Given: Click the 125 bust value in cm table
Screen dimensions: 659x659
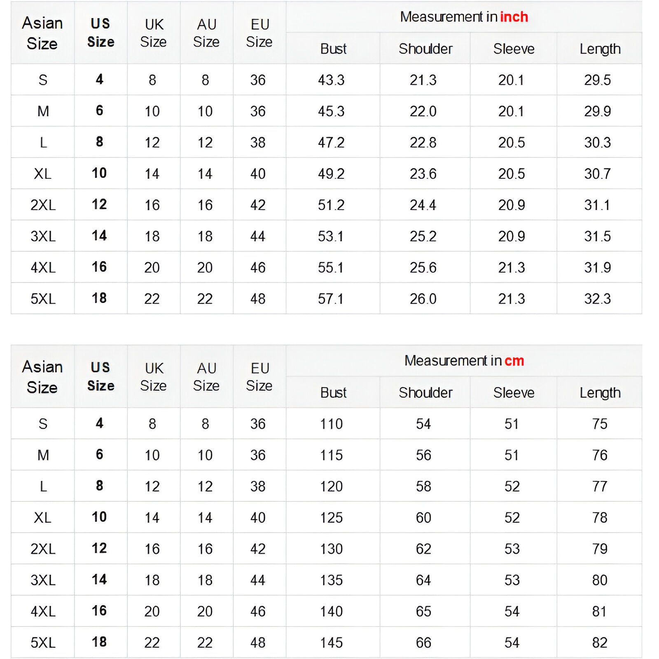Looking at the screenshot, I should tap(331, 518).
